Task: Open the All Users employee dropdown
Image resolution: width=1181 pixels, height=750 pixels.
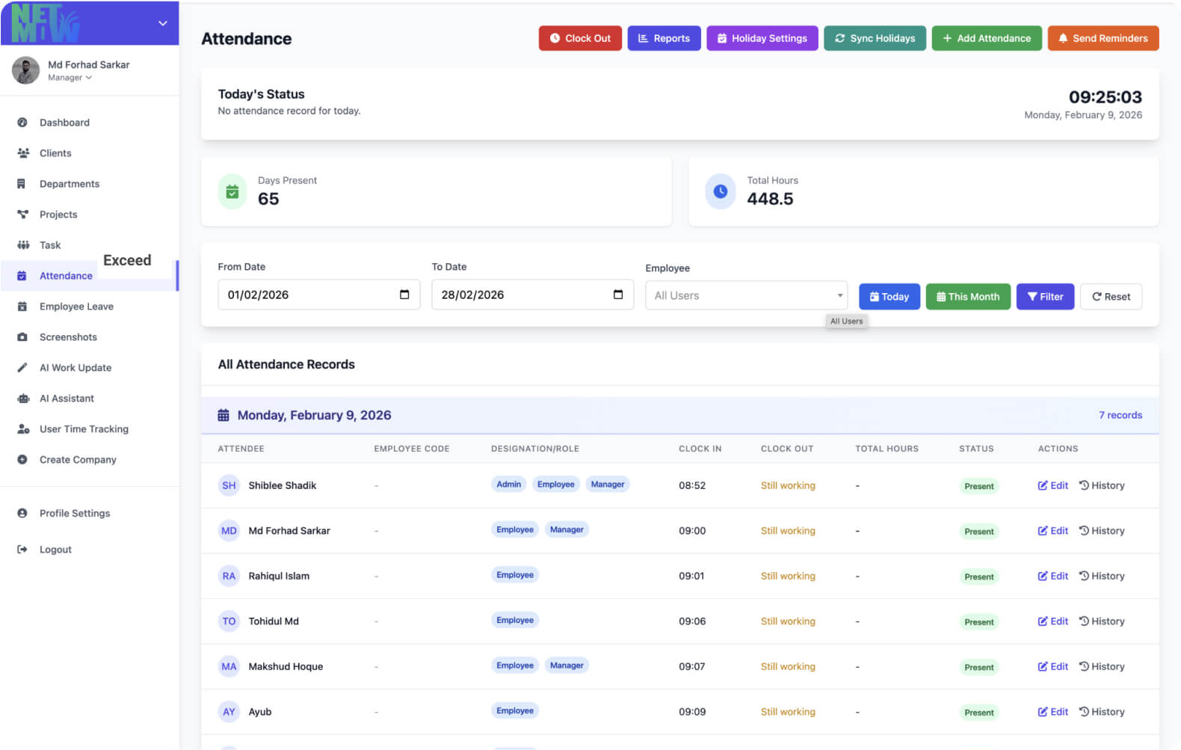Action: [745, 295]
